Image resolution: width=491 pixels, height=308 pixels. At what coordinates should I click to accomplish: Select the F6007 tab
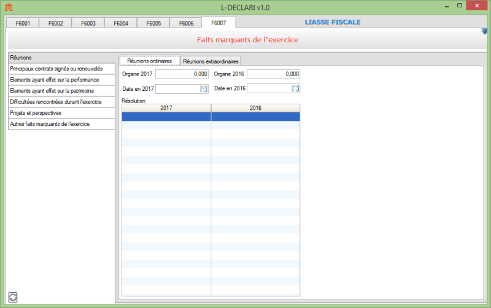click(x=218, y=23)
